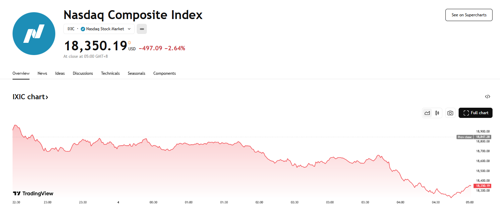Click the 02:00 time axis label
Image resolution: width=500 pixels, height=211 pixels.
click(x=259, y=202)
